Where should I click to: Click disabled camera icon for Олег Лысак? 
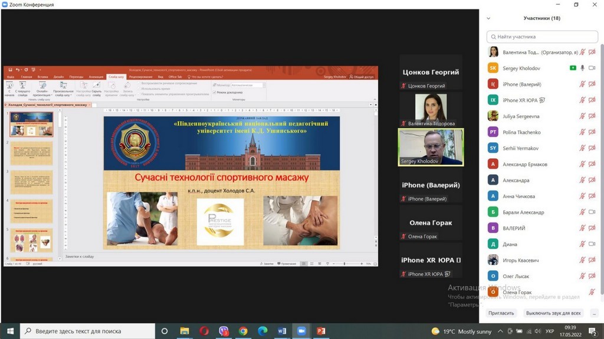(x=592, y=276)
